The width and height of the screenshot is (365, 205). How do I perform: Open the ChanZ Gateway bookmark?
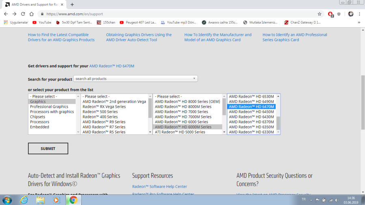click(303, 22)
